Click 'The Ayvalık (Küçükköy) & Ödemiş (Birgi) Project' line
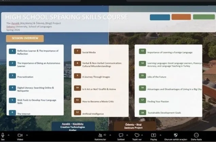Image resolution: width=216 pixels, height=142 pixels. pos(34,23)
